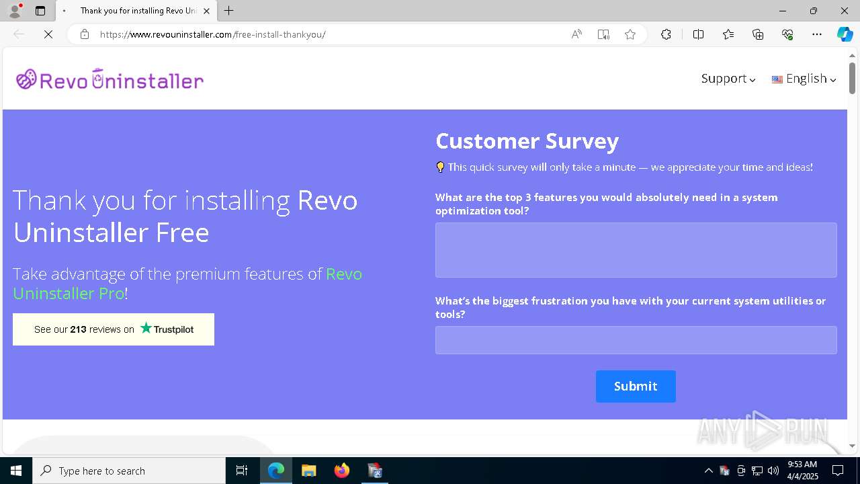Click the 'Thank you for installing' heading

[185, 216]
